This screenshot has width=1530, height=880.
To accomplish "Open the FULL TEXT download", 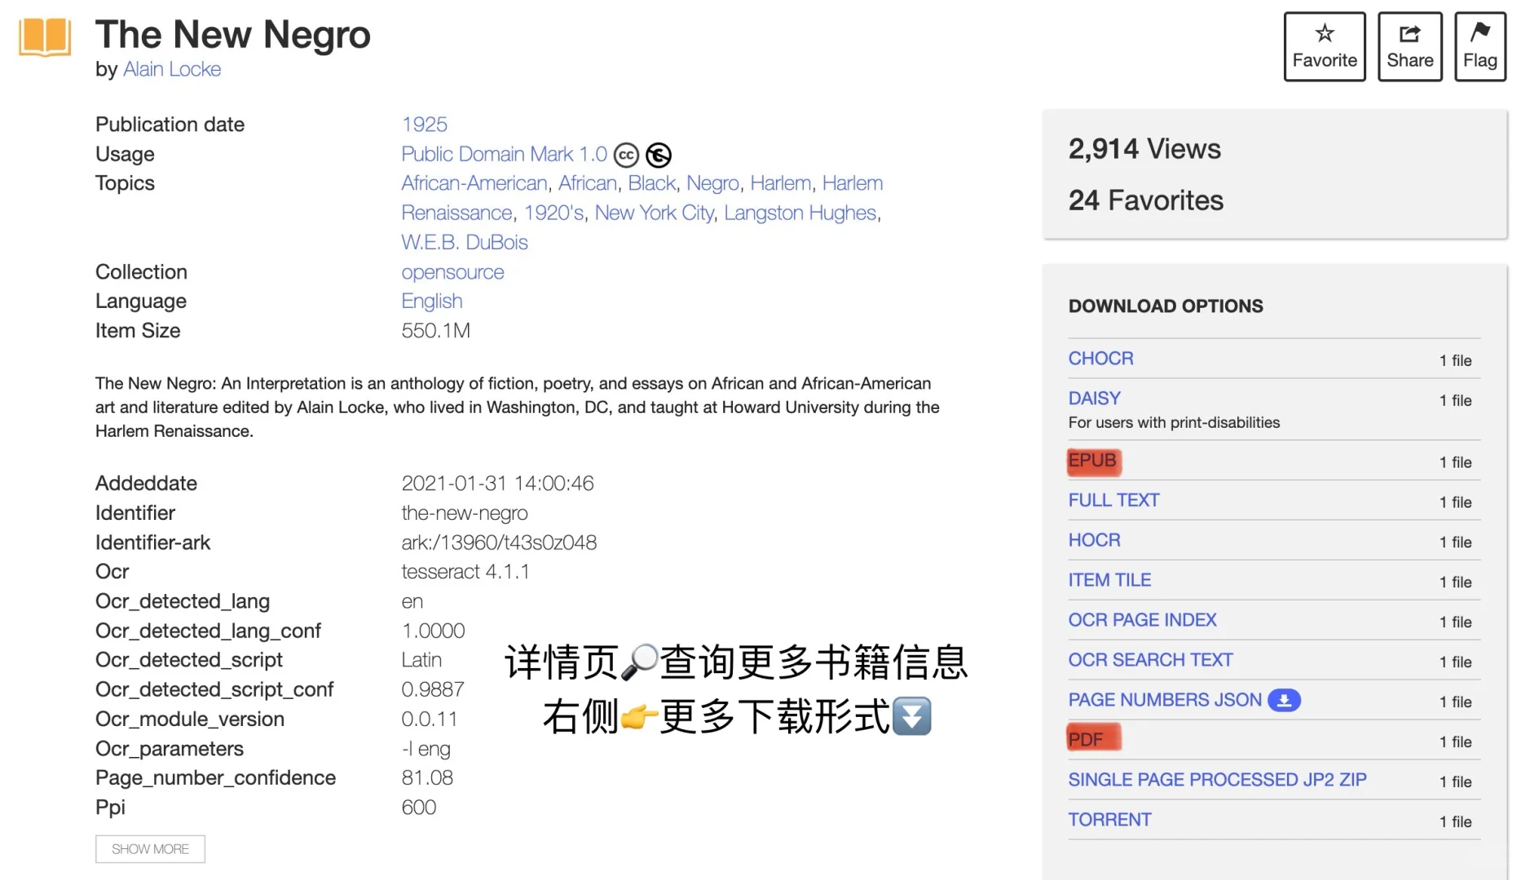I will click(x=1113, y=500).
